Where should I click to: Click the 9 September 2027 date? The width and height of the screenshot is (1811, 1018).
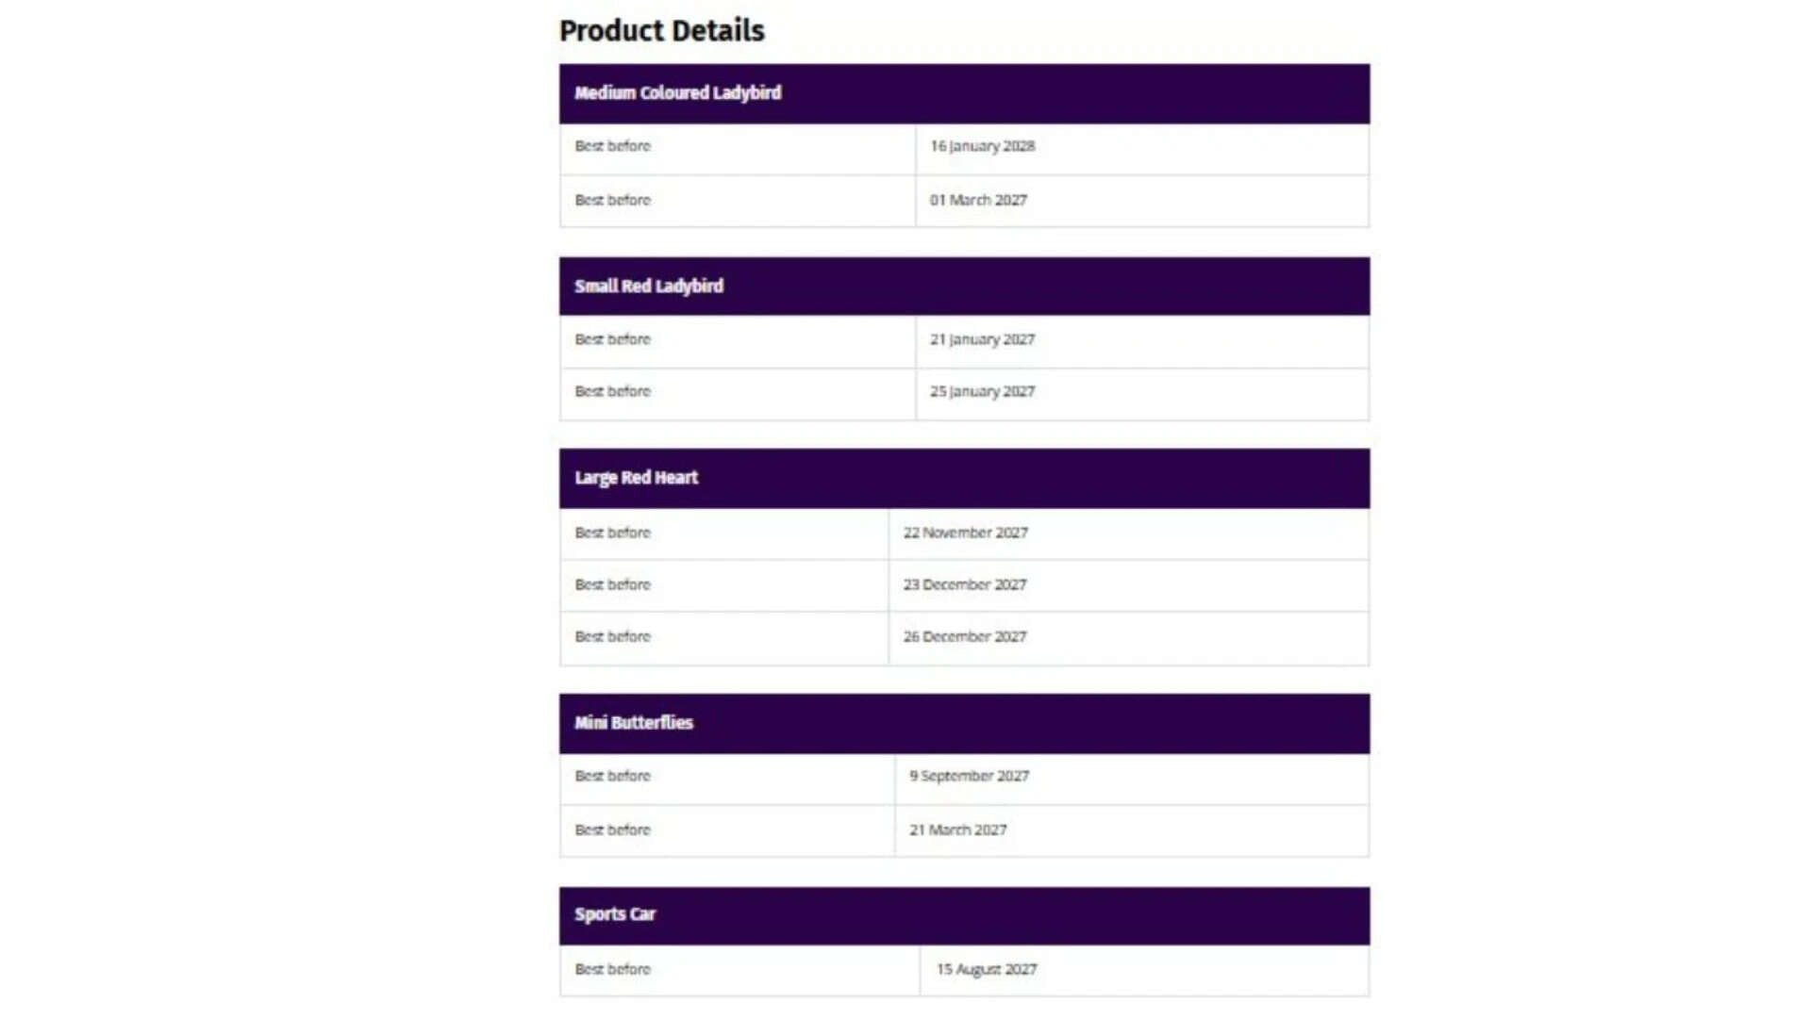[969, 776]
